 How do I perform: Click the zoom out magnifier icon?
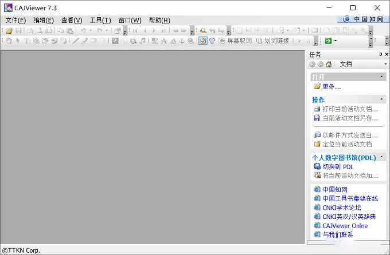[354, 31]
